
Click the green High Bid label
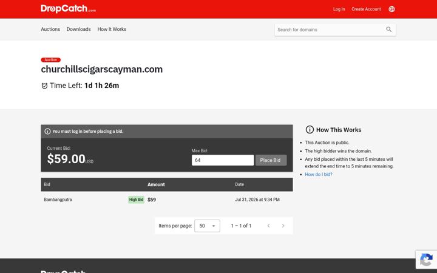[x=137, y=200]
